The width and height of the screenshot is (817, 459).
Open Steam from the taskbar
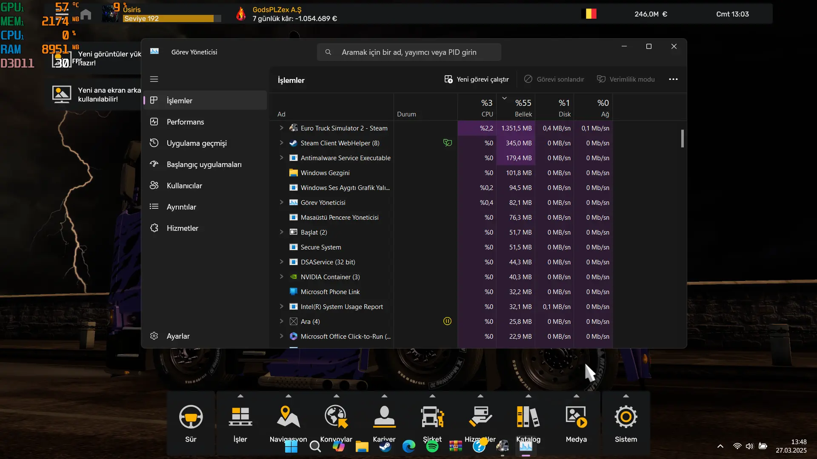point(386,447)
